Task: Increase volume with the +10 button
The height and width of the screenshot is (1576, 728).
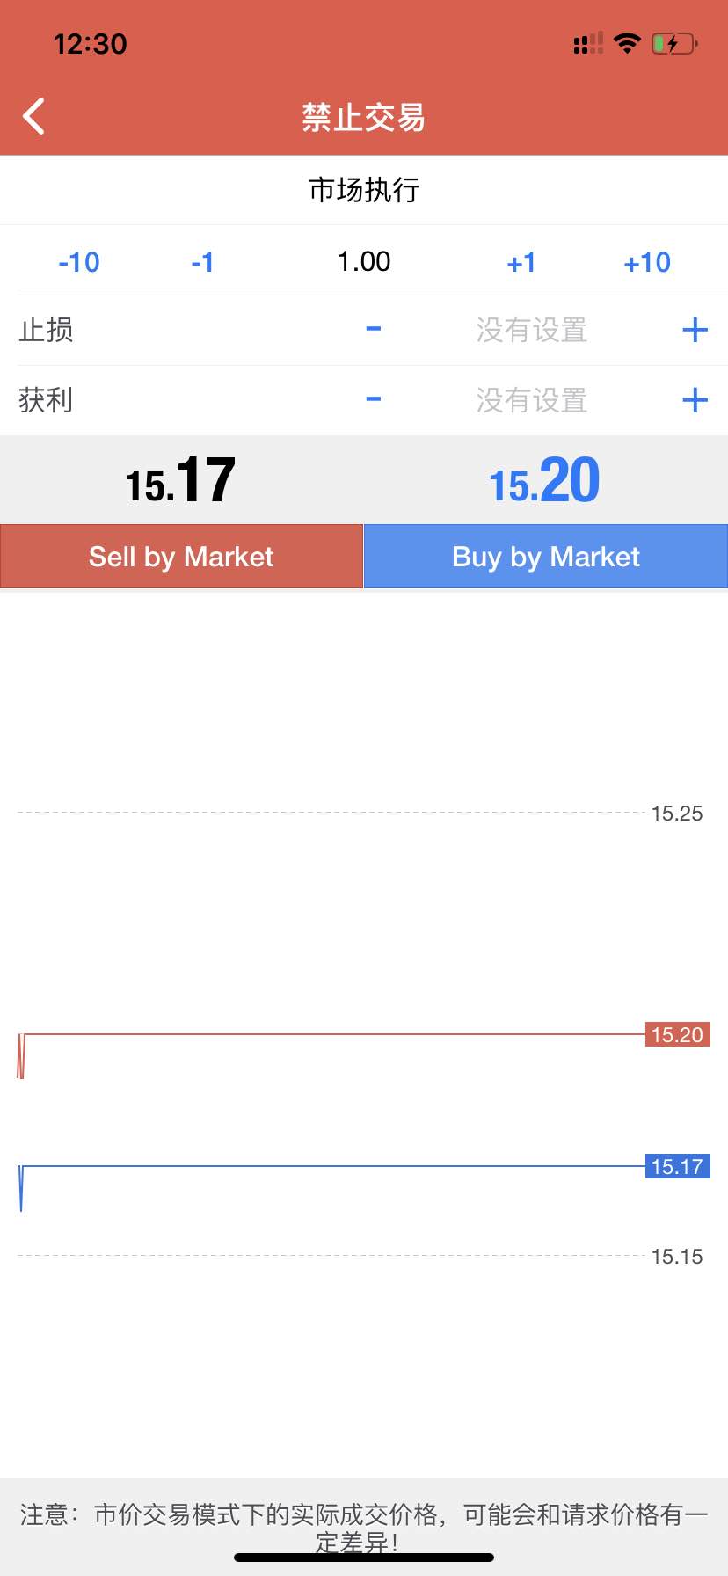Action: point(647,262)
